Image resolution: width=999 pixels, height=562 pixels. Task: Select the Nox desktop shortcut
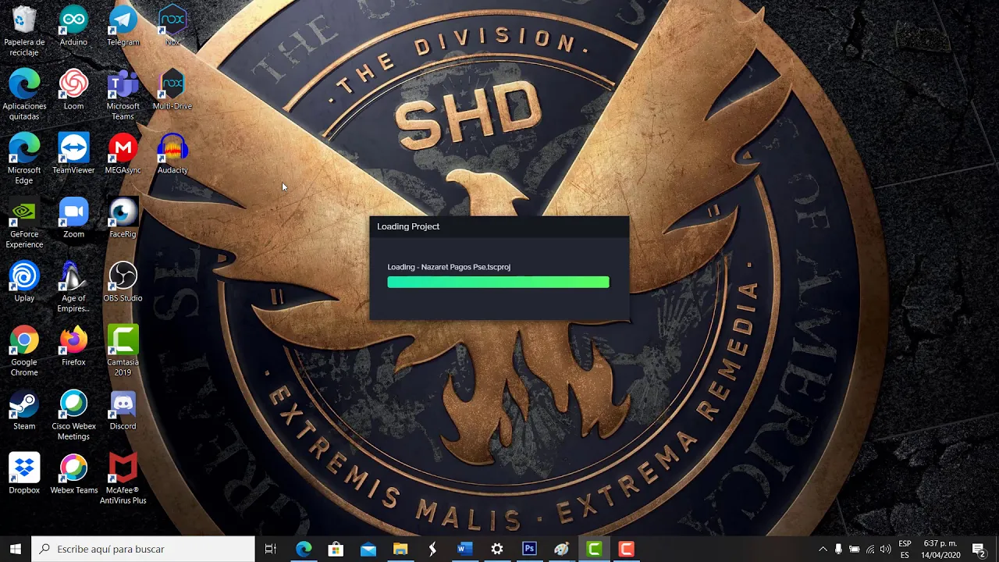(172, 26)
